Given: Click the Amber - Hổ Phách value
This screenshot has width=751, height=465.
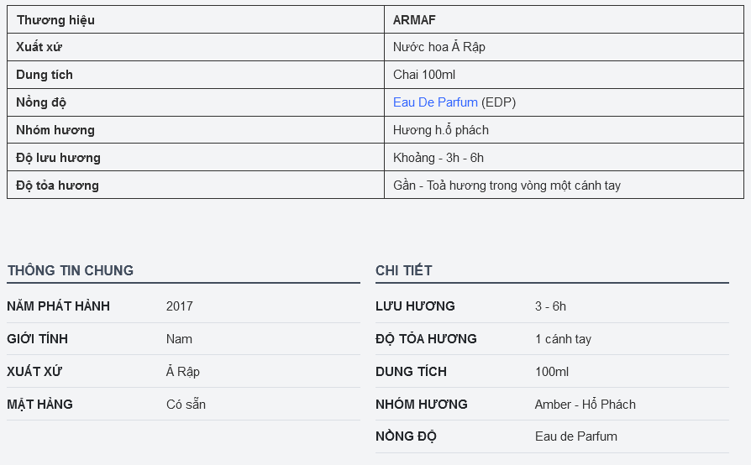Looking at the screenshot, I should pyautogui.click(x=586, y=405).
